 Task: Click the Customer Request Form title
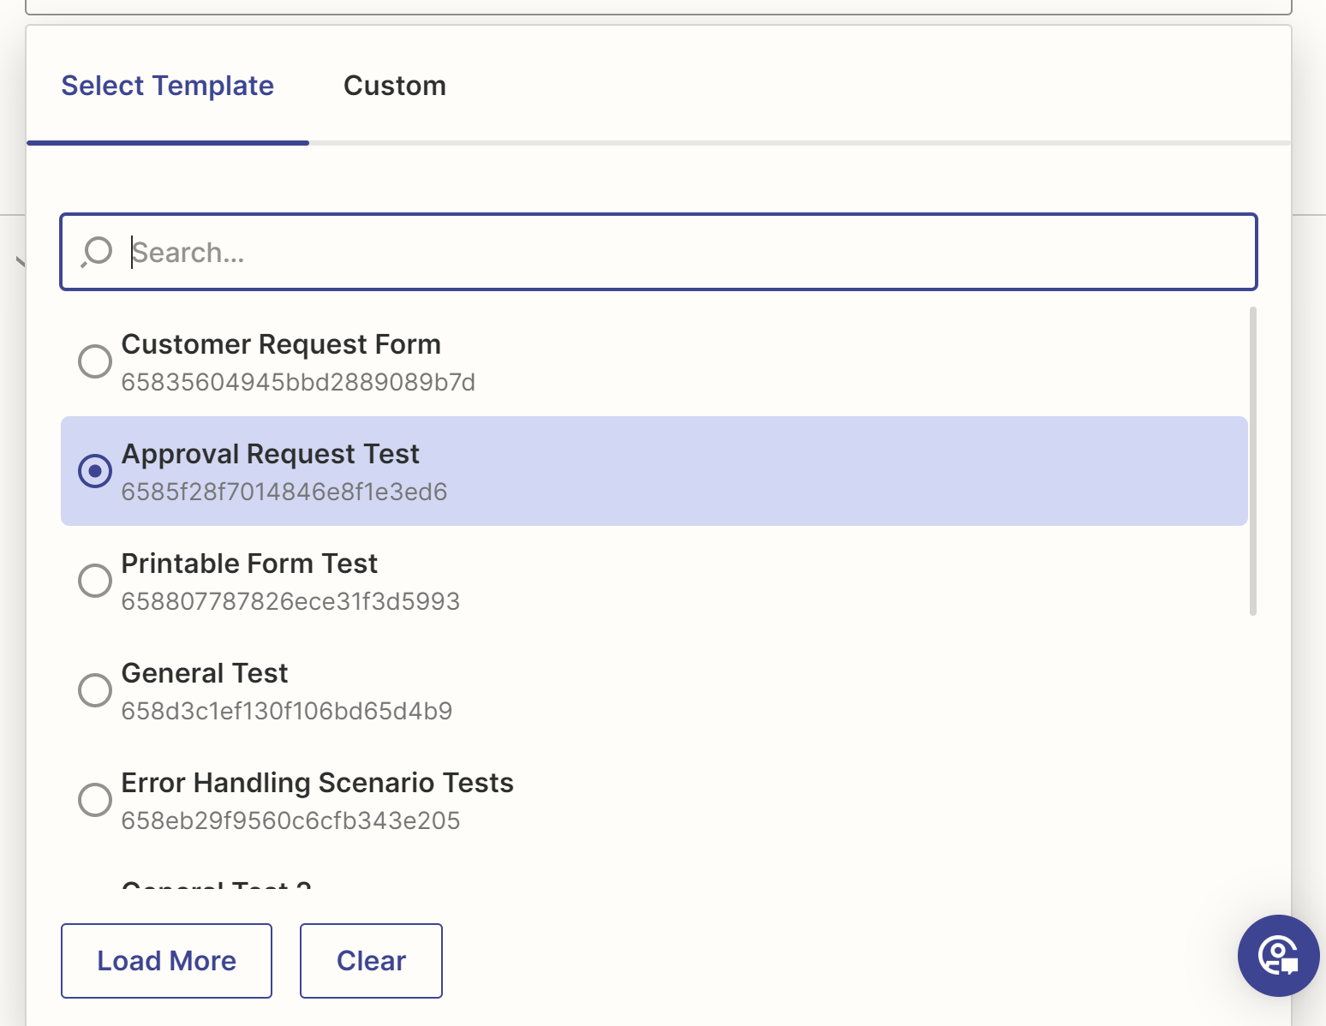(281, 344)
